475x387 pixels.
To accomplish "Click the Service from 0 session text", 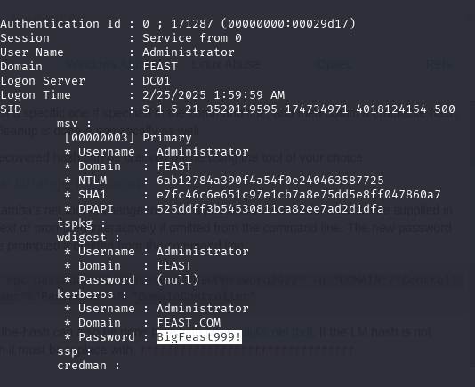I will tap(192, 38).
